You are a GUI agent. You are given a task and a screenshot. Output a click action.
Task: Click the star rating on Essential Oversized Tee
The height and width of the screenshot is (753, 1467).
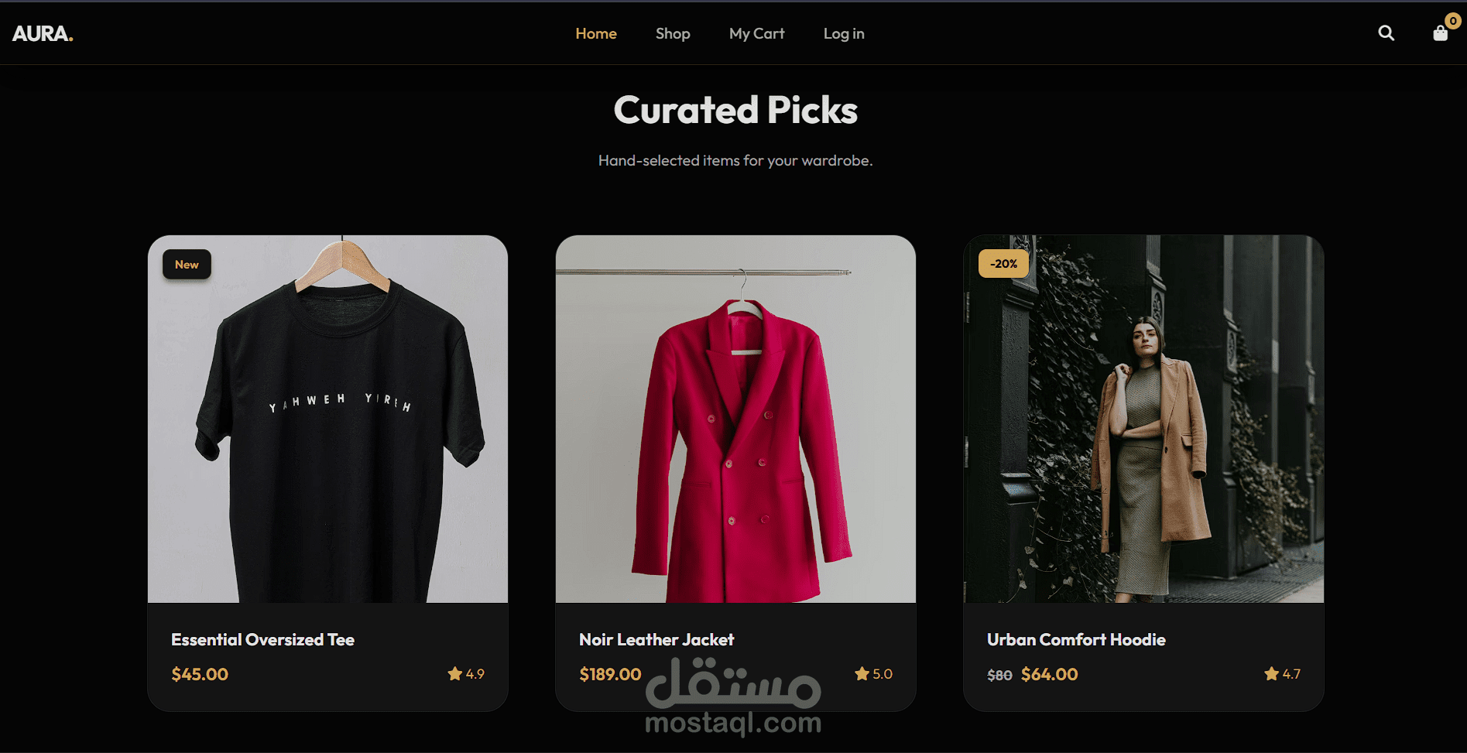[x=466, y=674]
